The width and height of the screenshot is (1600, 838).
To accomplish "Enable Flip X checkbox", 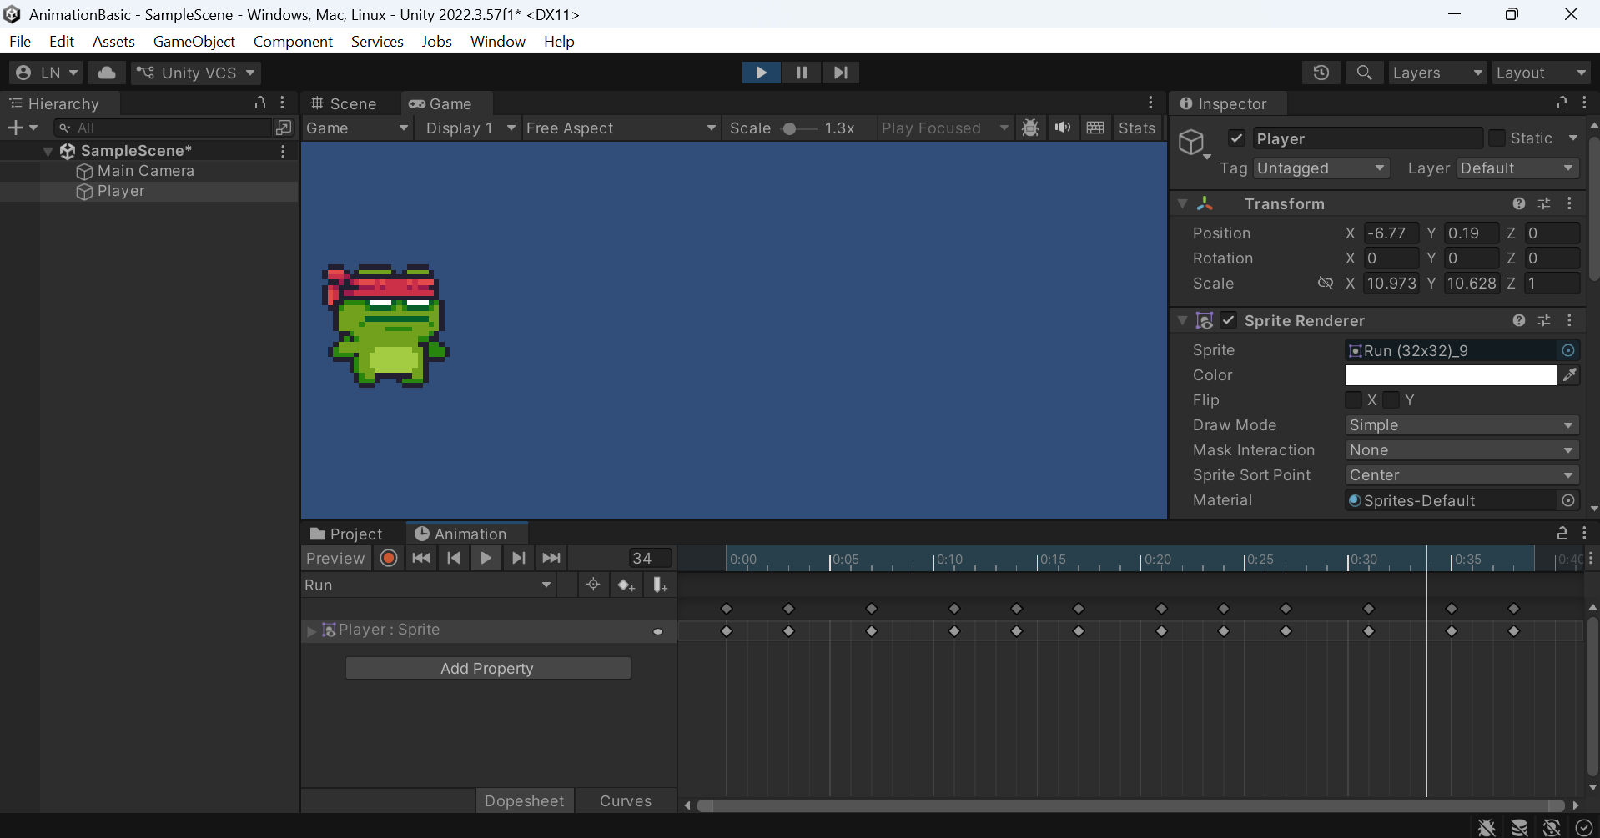I will 1353,400.
